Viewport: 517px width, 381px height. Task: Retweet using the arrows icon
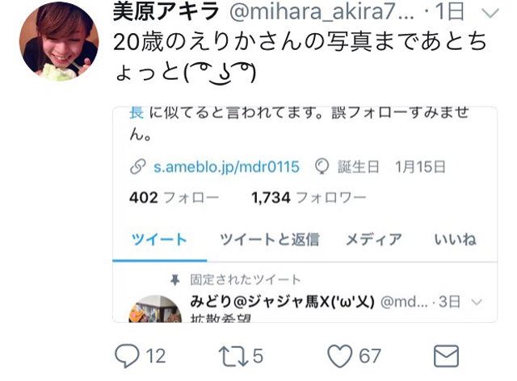tap(233, 356)
